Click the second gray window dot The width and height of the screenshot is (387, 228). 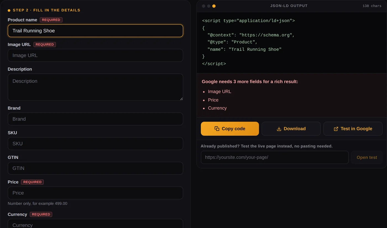(209, 6)
